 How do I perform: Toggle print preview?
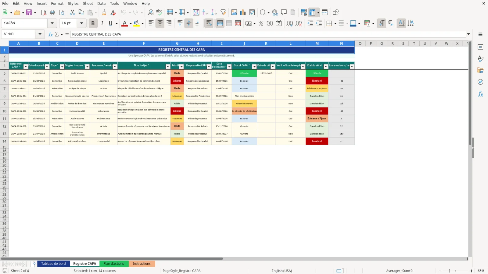[62, 12]
